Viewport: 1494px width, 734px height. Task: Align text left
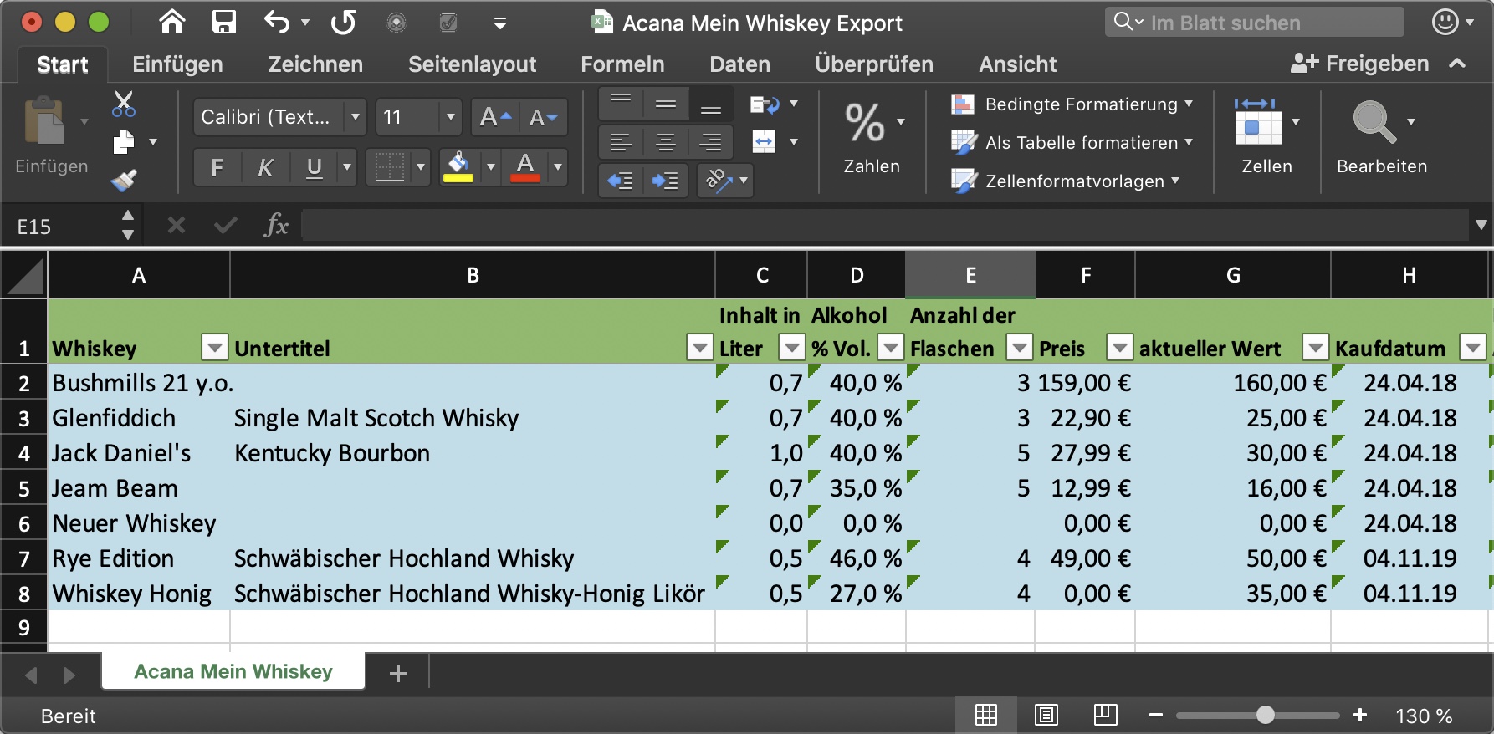click(621, 142)
